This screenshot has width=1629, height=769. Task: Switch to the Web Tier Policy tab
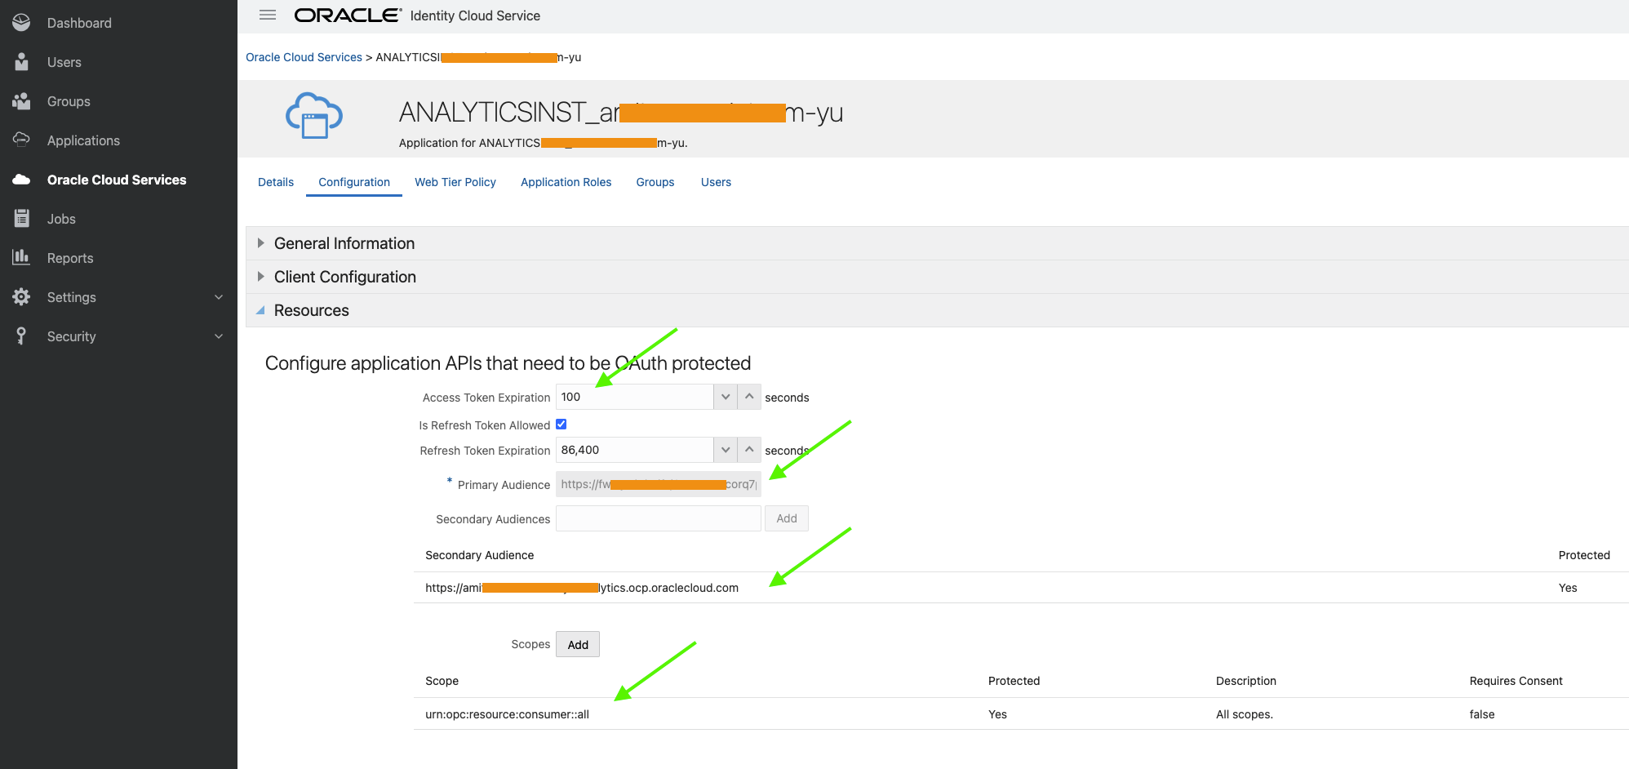point(455,182)
